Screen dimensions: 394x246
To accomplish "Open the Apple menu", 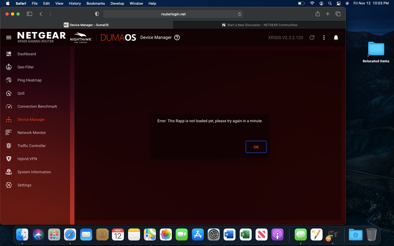I will (x=8, y=3).
